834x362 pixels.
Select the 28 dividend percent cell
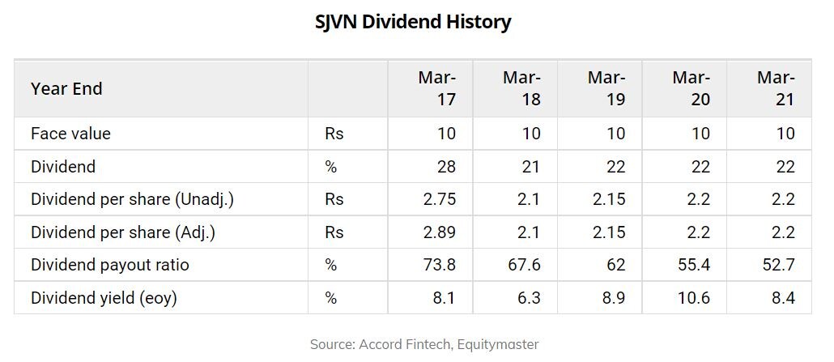[x=445, y=167]
